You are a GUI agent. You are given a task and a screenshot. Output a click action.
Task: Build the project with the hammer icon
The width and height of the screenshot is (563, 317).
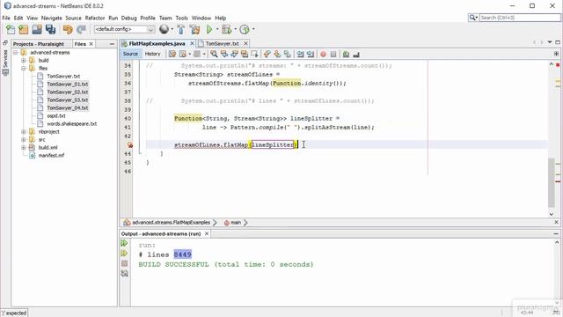pyautogui.click(x=180, y=29)
